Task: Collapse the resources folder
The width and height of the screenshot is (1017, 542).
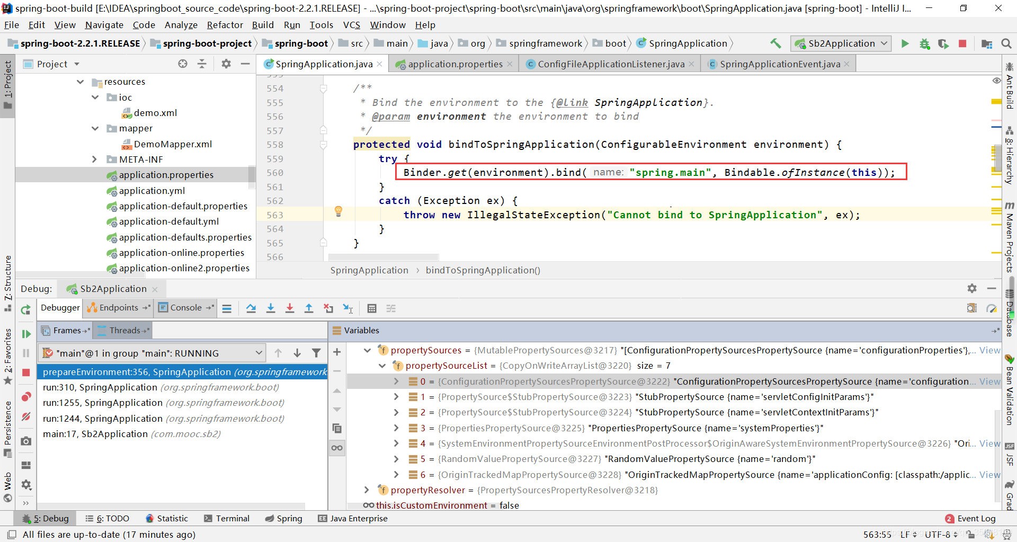Action: [x=80, y=82]
